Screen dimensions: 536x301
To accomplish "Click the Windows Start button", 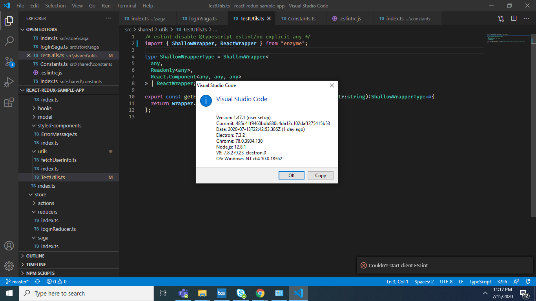I will pyautogui.click(x=9, y=293).
